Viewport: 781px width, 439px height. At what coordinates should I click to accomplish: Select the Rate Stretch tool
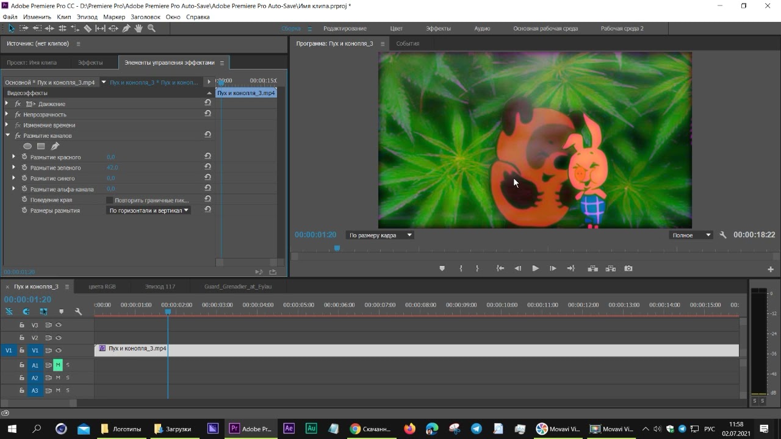tap(75, 28)
